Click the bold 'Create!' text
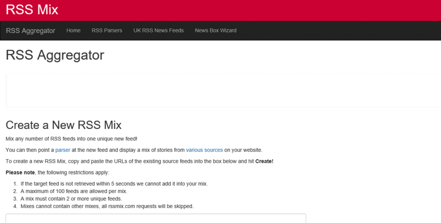441x223 pixels. (x=264, y=161)
